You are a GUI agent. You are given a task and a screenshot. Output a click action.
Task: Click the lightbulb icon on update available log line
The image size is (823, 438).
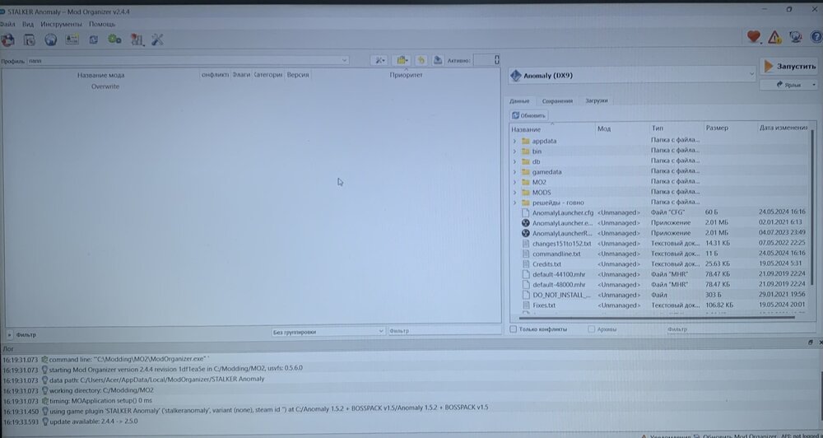point(45,422)
